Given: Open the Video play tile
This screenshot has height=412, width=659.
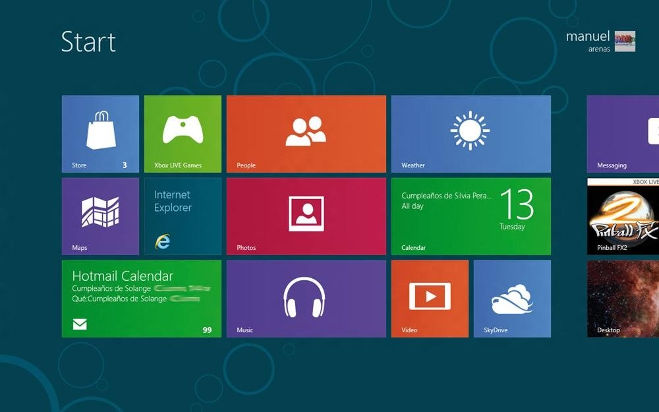Looking at the screenshot, I should point(430,299).
